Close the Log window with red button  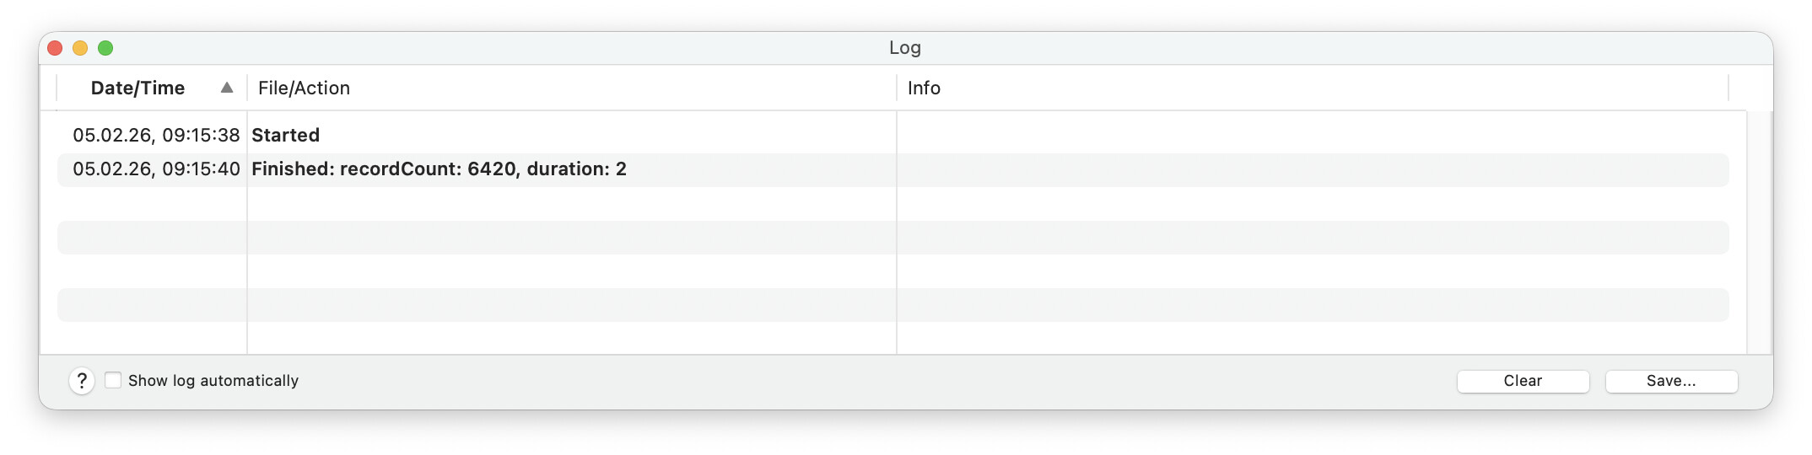(x=56, y=48)
